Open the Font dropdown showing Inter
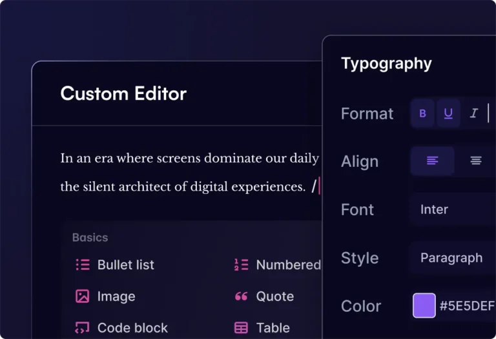The height and width of the screenshot is (339, 496). pos(453,209)
